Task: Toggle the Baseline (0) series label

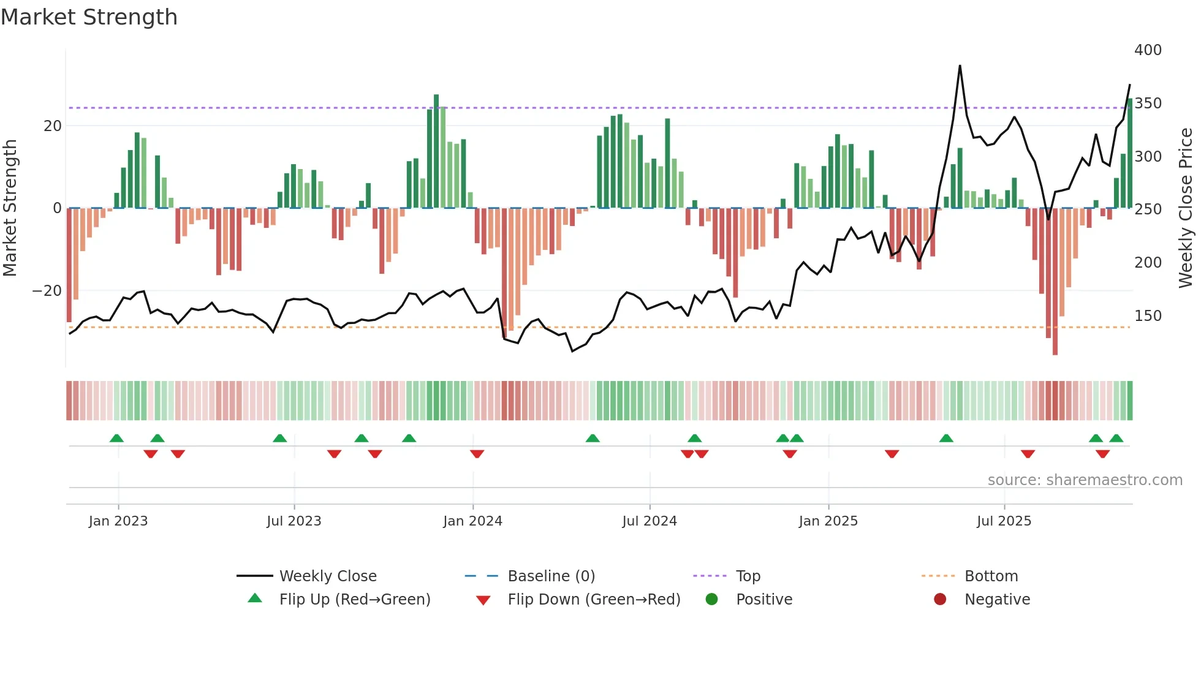Action: (551, 576)
